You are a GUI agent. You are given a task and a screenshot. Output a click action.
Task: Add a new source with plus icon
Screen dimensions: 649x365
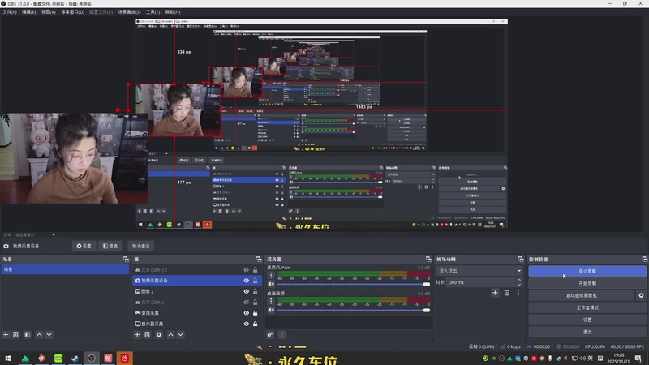[137, 334]
